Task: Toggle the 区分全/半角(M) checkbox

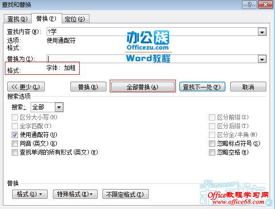Action: (x=212, y=135)
